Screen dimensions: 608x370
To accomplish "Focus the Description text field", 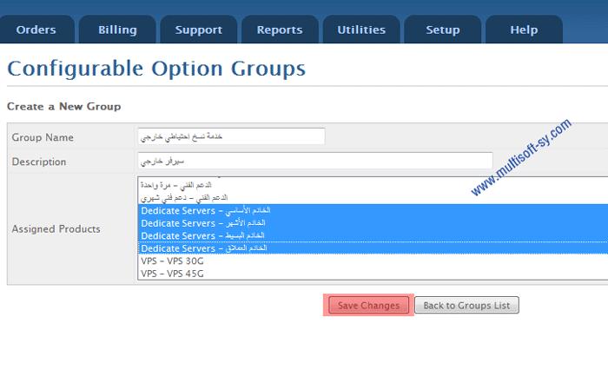I will 315,161.
